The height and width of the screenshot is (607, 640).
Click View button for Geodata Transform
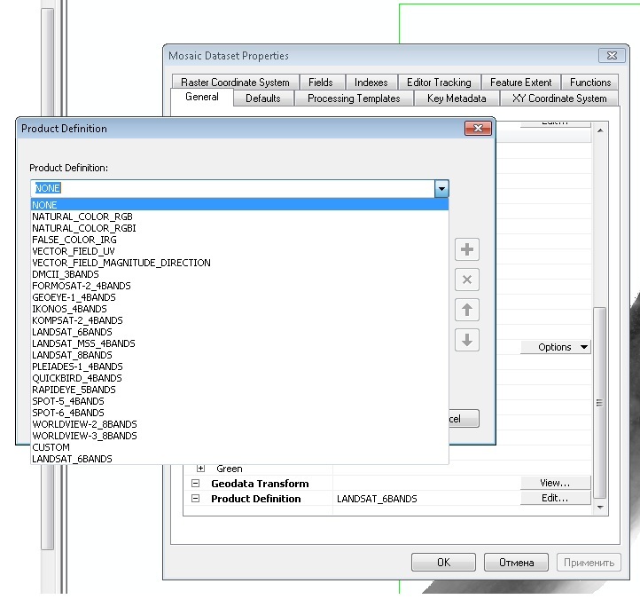pos(555,483)
